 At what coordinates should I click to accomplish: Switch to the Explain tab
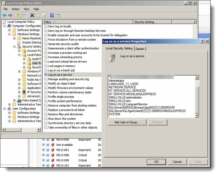click(140, 49)
